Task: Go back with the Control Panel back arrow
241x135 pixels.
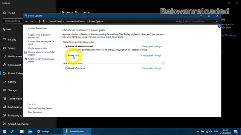Action: pos(26,21)
